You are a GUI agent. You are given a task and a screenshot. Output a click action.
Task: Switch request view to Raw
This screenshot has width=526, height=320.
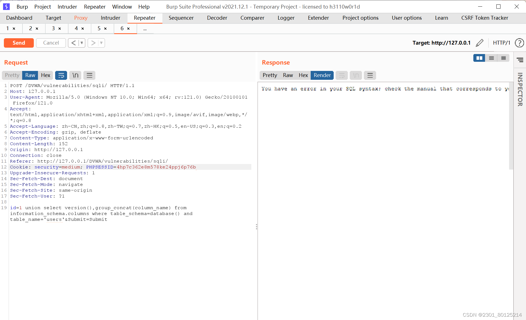coord(30,75)
